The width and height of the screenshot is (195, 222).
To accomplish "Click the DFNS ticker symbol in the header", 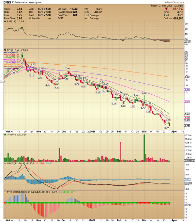I will coord(7,2).
